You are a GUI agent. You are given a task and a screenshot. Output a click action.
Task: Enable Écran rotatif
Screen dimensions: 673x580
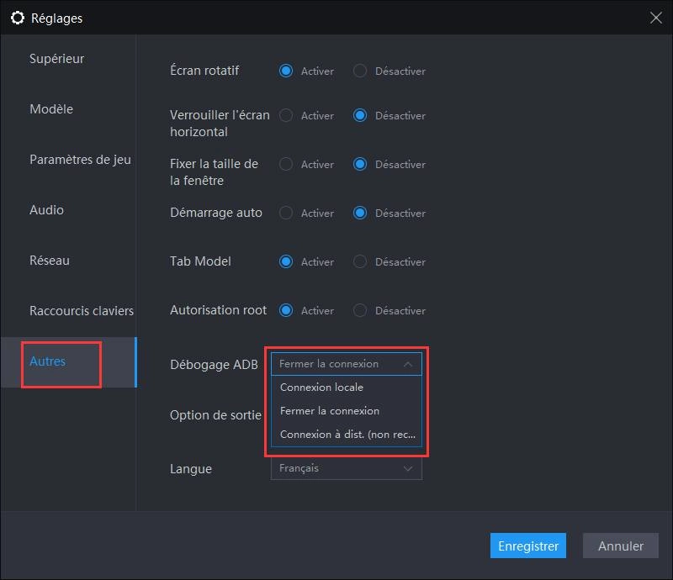(287, 71)
